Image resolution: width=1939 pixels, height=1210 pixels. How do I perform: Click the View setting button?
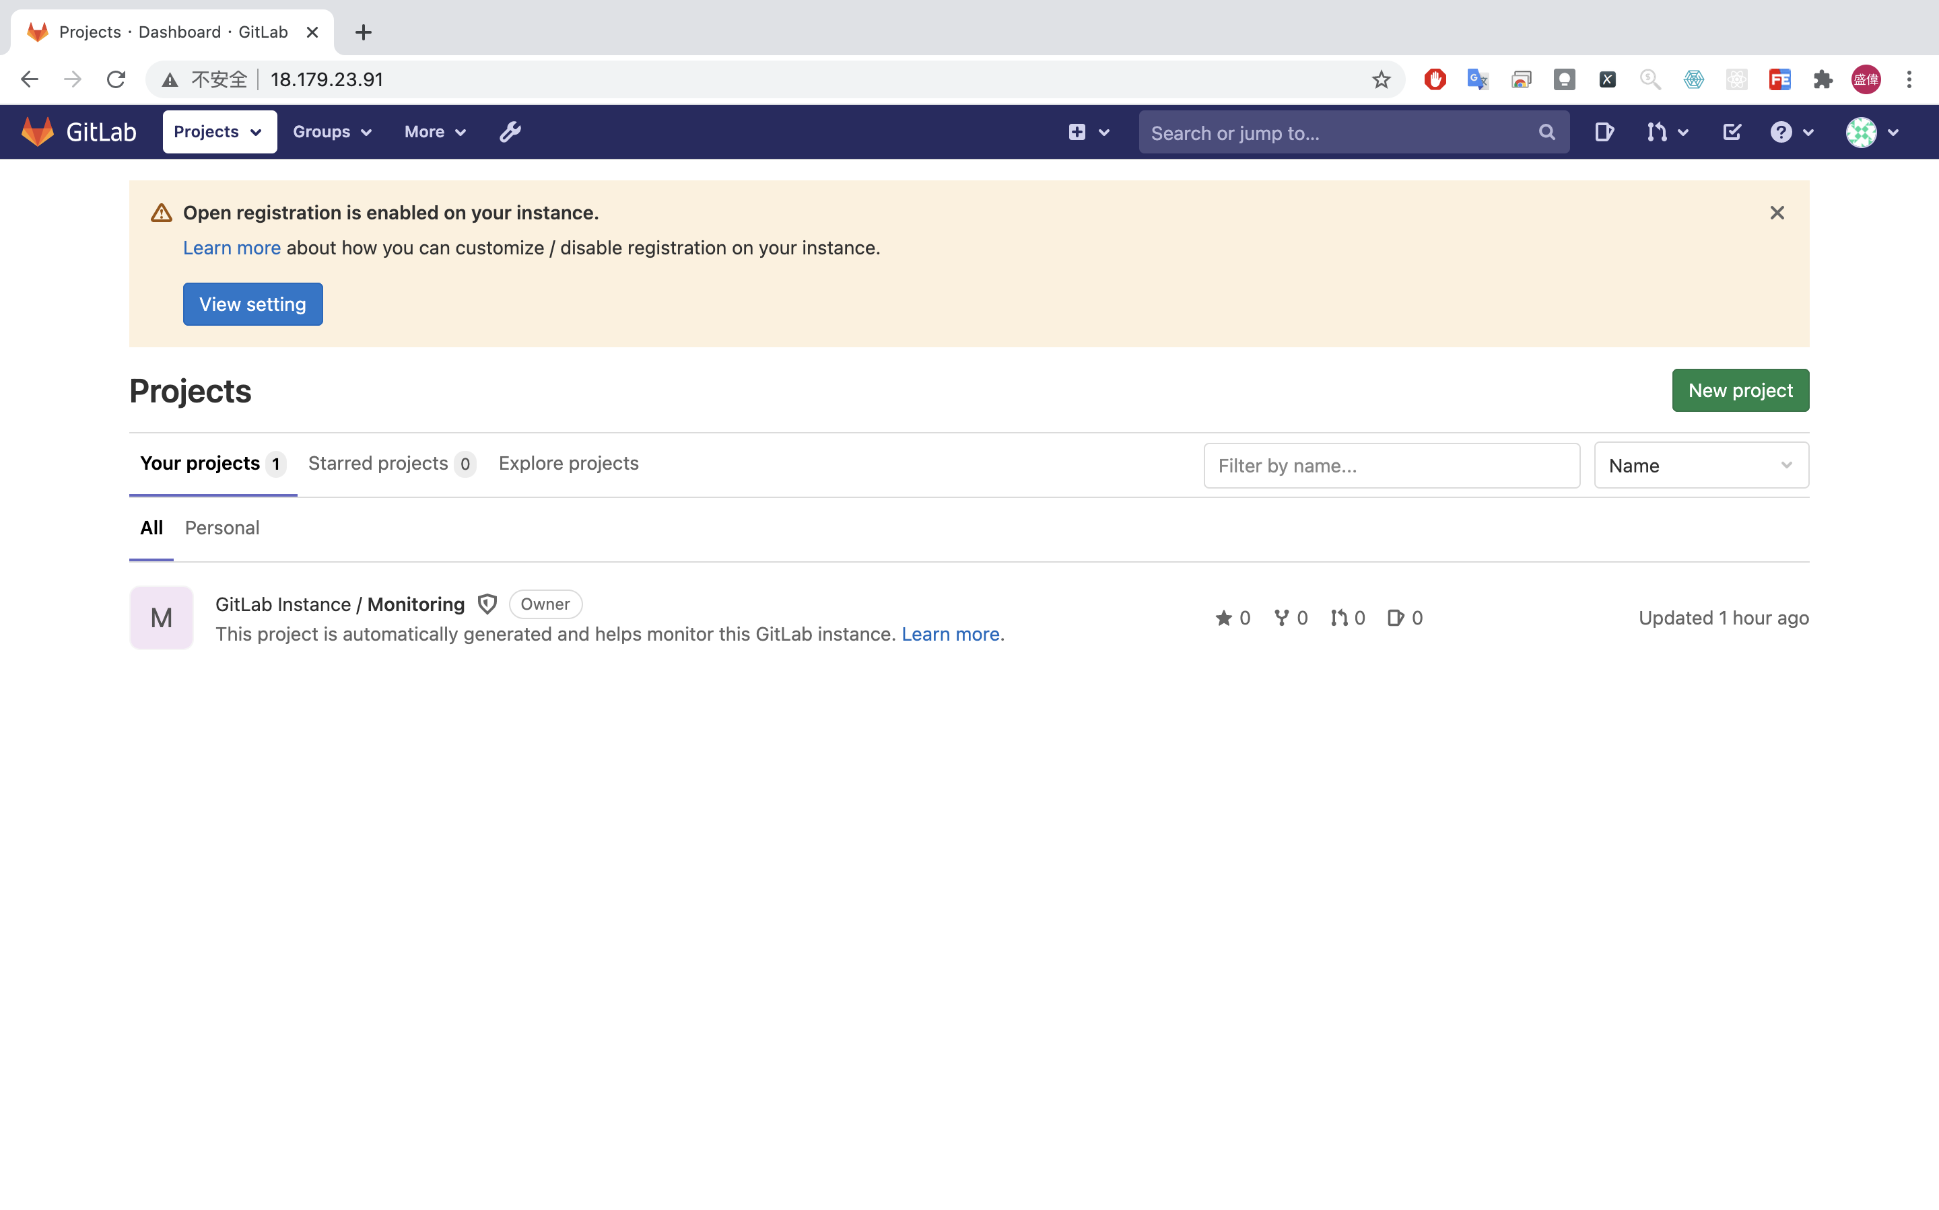point(252,304)
